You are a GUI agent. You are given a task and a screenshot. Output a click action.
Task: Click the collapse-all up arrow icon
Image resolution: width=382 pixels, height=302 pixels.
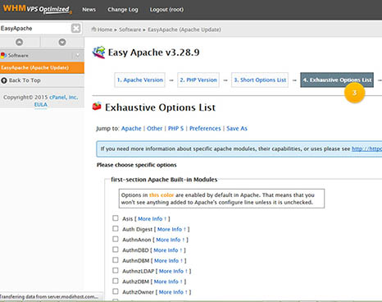click(19, 42)
